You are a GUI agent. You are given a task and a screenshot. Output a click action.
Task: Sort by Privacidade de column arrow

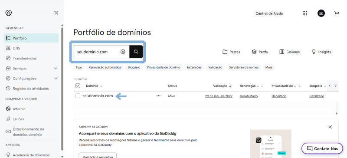click(x=300, y=86)
